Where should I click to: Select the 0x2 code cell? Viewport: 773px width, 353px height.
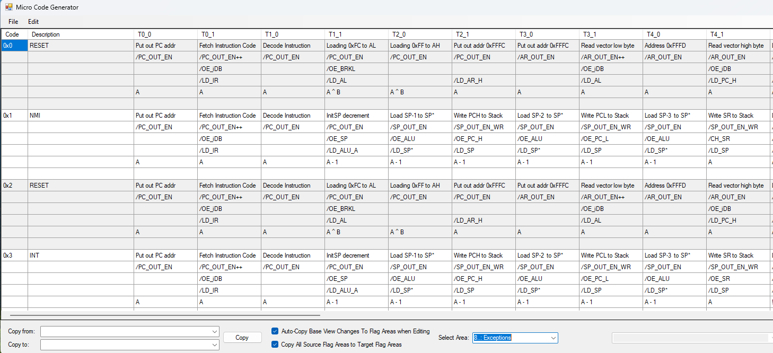pyautogui.click(x=14, y=186)
